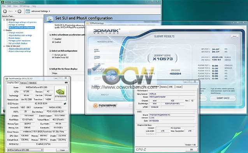Click the Driver Version field in GPU-Z
The image size is (248, 153).
pos(43,132)
